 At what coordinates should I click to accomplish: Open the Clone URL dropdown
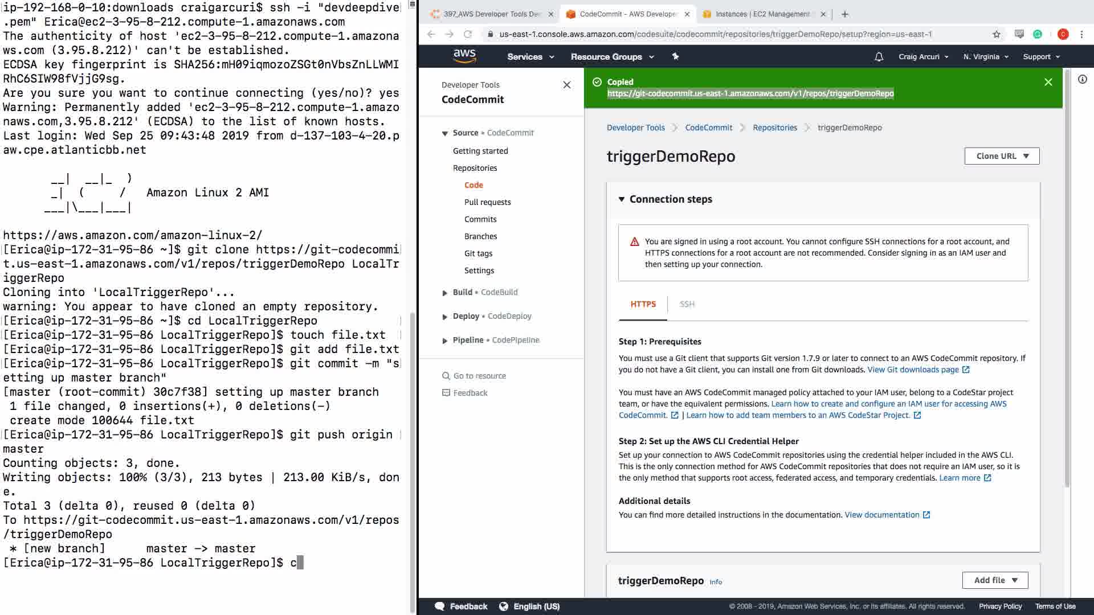coord(1002,156)
